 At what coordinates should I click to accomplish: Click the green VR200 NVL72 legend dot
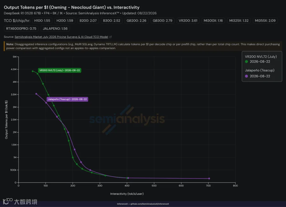246,61
